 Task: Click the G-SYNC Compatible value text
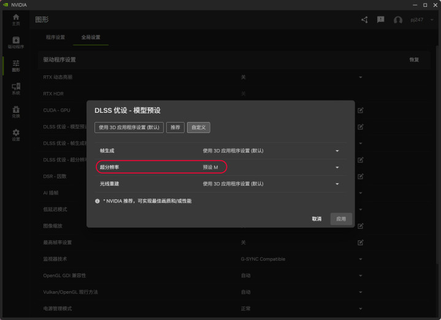click(263, 259)
